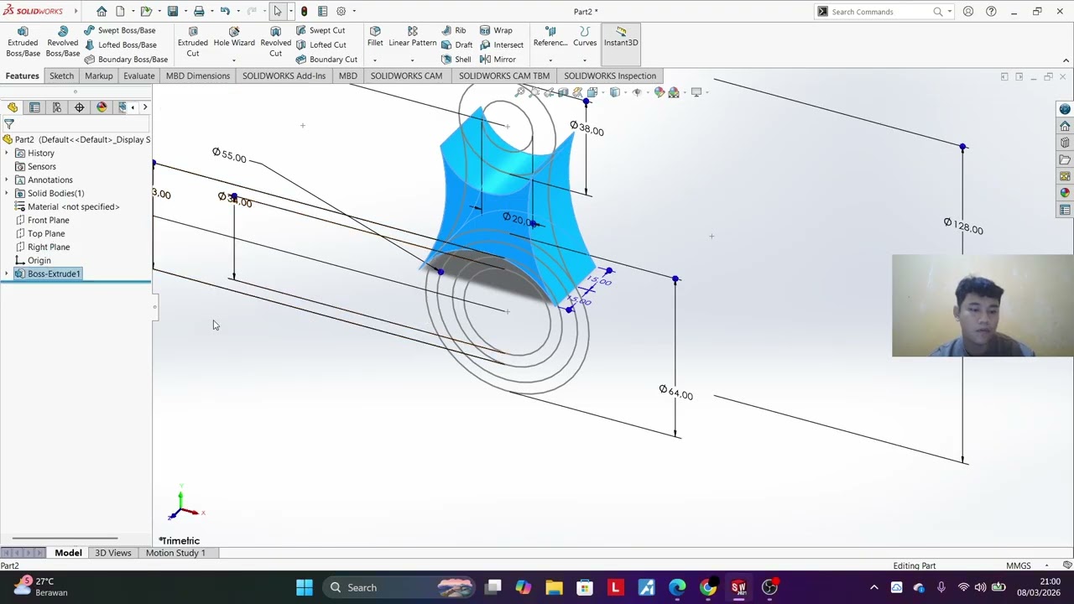Choose Lofted Boss/Base feature

(120, 45)
